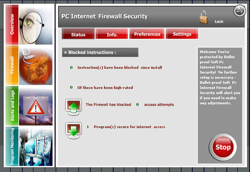Open the Program Monitoring screens image
The image size is (250, 172).
click(36, 146)
